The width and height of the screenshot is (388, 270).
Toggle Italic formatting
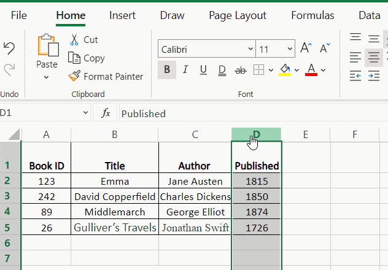coord(185,70)
